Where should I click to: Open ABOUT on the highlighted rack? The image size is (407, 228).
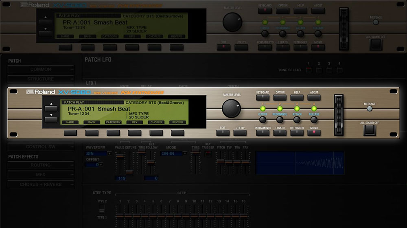(x=314, y=98)
